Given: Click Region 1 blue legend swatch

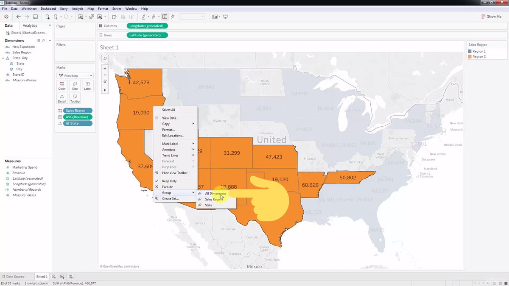Looking at the screenshot, I should pyautogui.click(x=470, y=51).
